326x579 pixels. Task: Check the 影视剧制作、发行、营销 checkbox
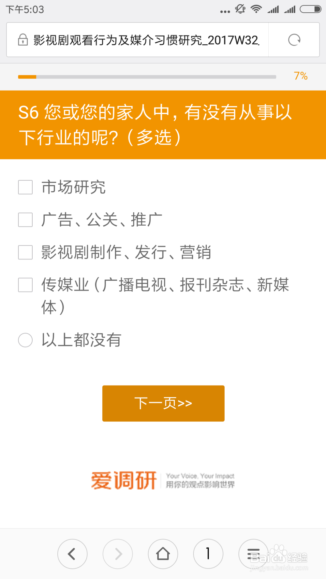coord(25,252)
